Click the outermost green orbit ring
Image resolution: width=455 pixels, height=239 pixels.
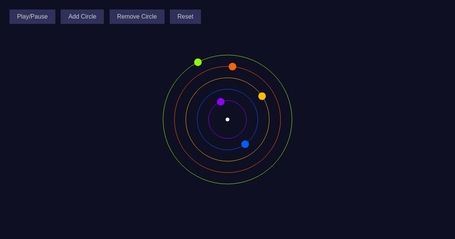[x=227, y=184]
